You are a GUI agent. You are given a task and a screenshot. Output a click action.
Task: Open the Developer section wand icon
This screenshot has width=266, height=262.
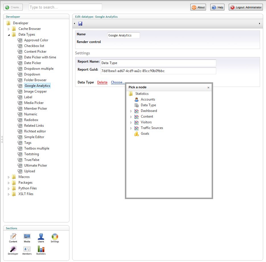[x=13, y=249]
